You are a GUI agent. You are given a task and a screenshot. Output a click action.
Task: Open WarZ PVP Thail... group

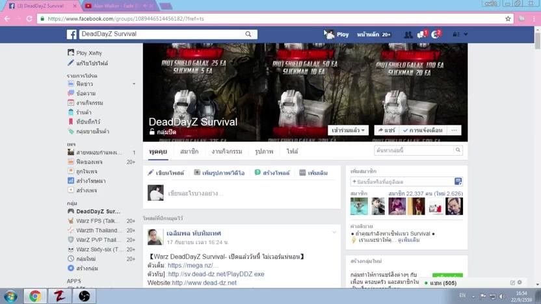[94, 240]
